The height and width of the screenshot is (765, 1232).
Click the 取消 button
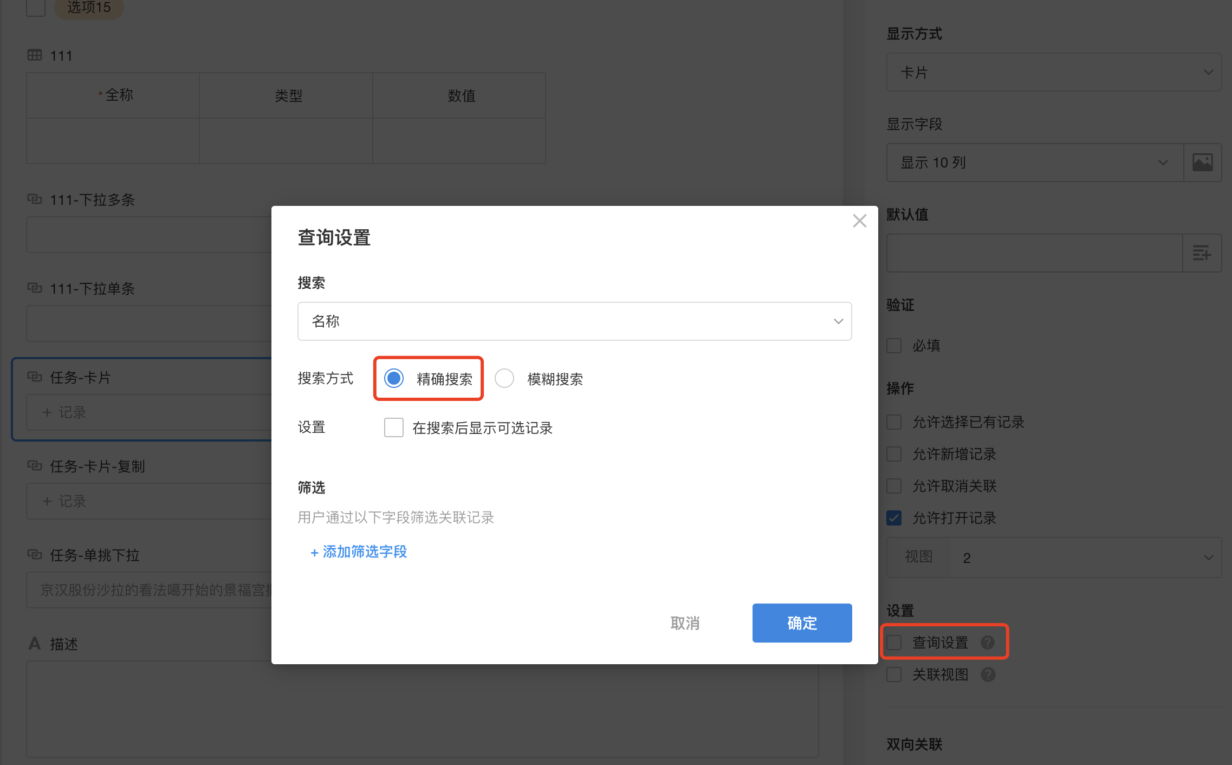click(x=685, y=623)
